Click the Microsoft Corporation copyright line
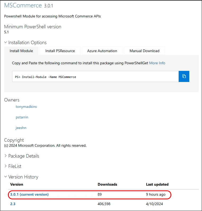Image resolution: width=202 pixels, height=211 pixels. tap(45, 145)
